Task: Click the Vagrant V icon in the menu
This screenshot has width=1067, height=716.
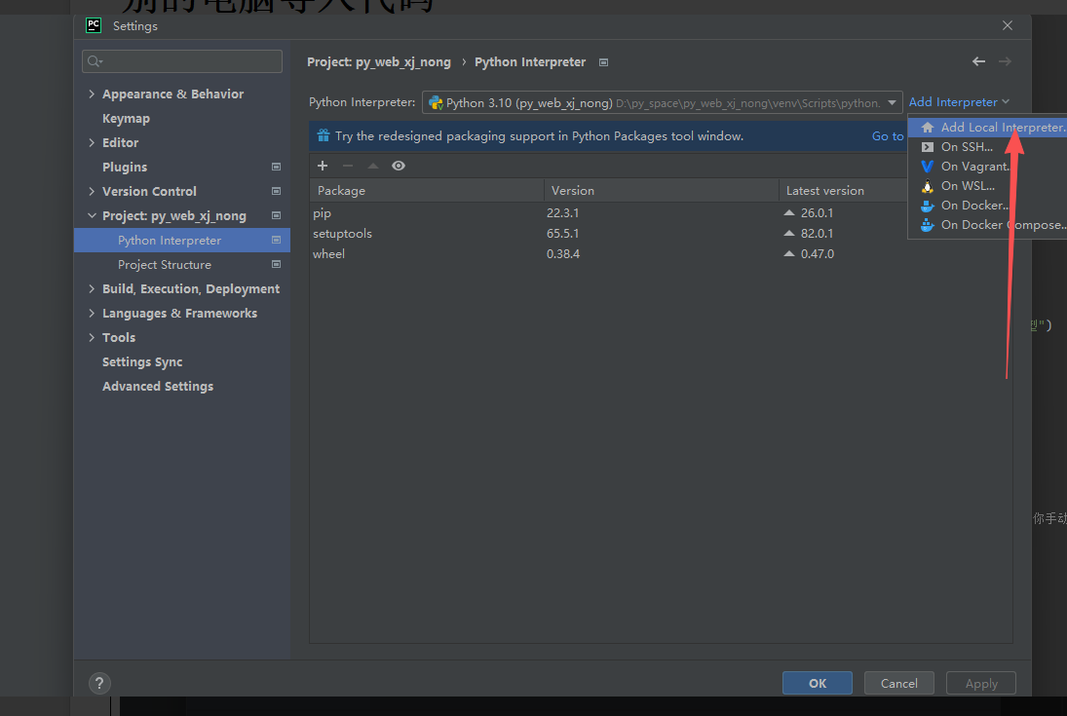Action: (x=928, y=166)
